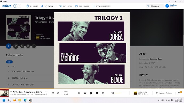
Task: Open the Speakers (Realtek) output selector
Action: [x=164, y=93]
